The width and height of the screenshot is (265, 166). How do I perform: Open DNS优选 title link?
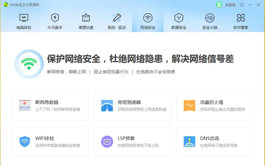coord(209,138)
